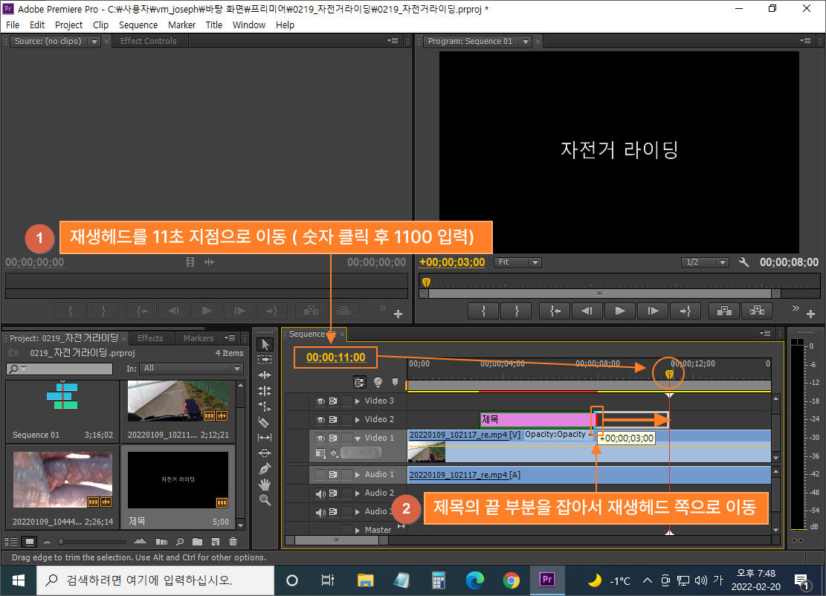Image resolution: width=826 pixels, height=596 pixels.
Task: Select the Zoom tool magnifier
Action: point(265,499)
